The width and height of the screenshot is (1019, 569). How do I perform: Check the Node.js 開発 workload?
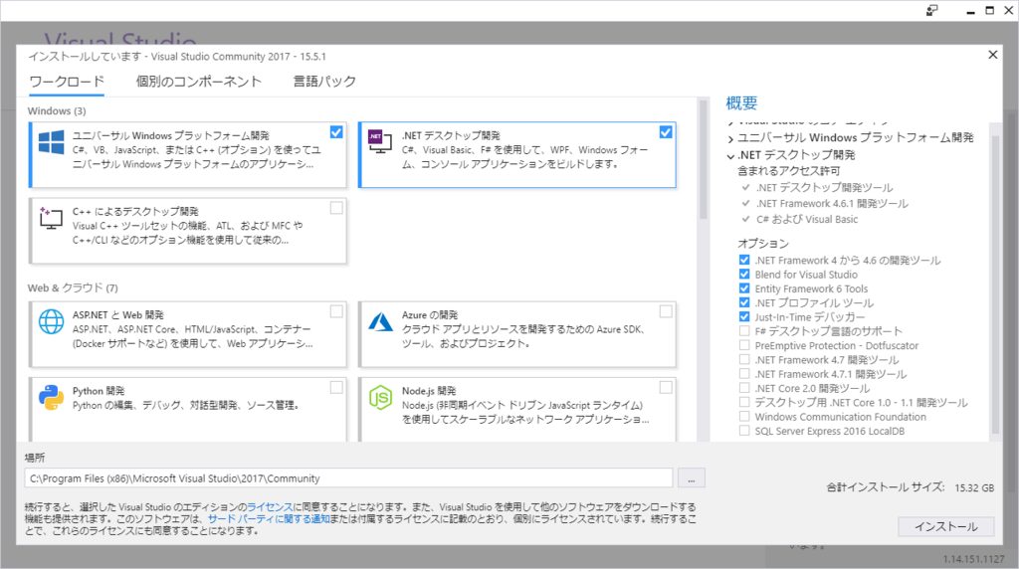tap(666, 387)
